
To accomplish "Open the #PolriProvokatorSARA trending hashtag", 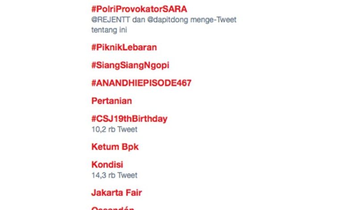I will [x=139, y=9].
